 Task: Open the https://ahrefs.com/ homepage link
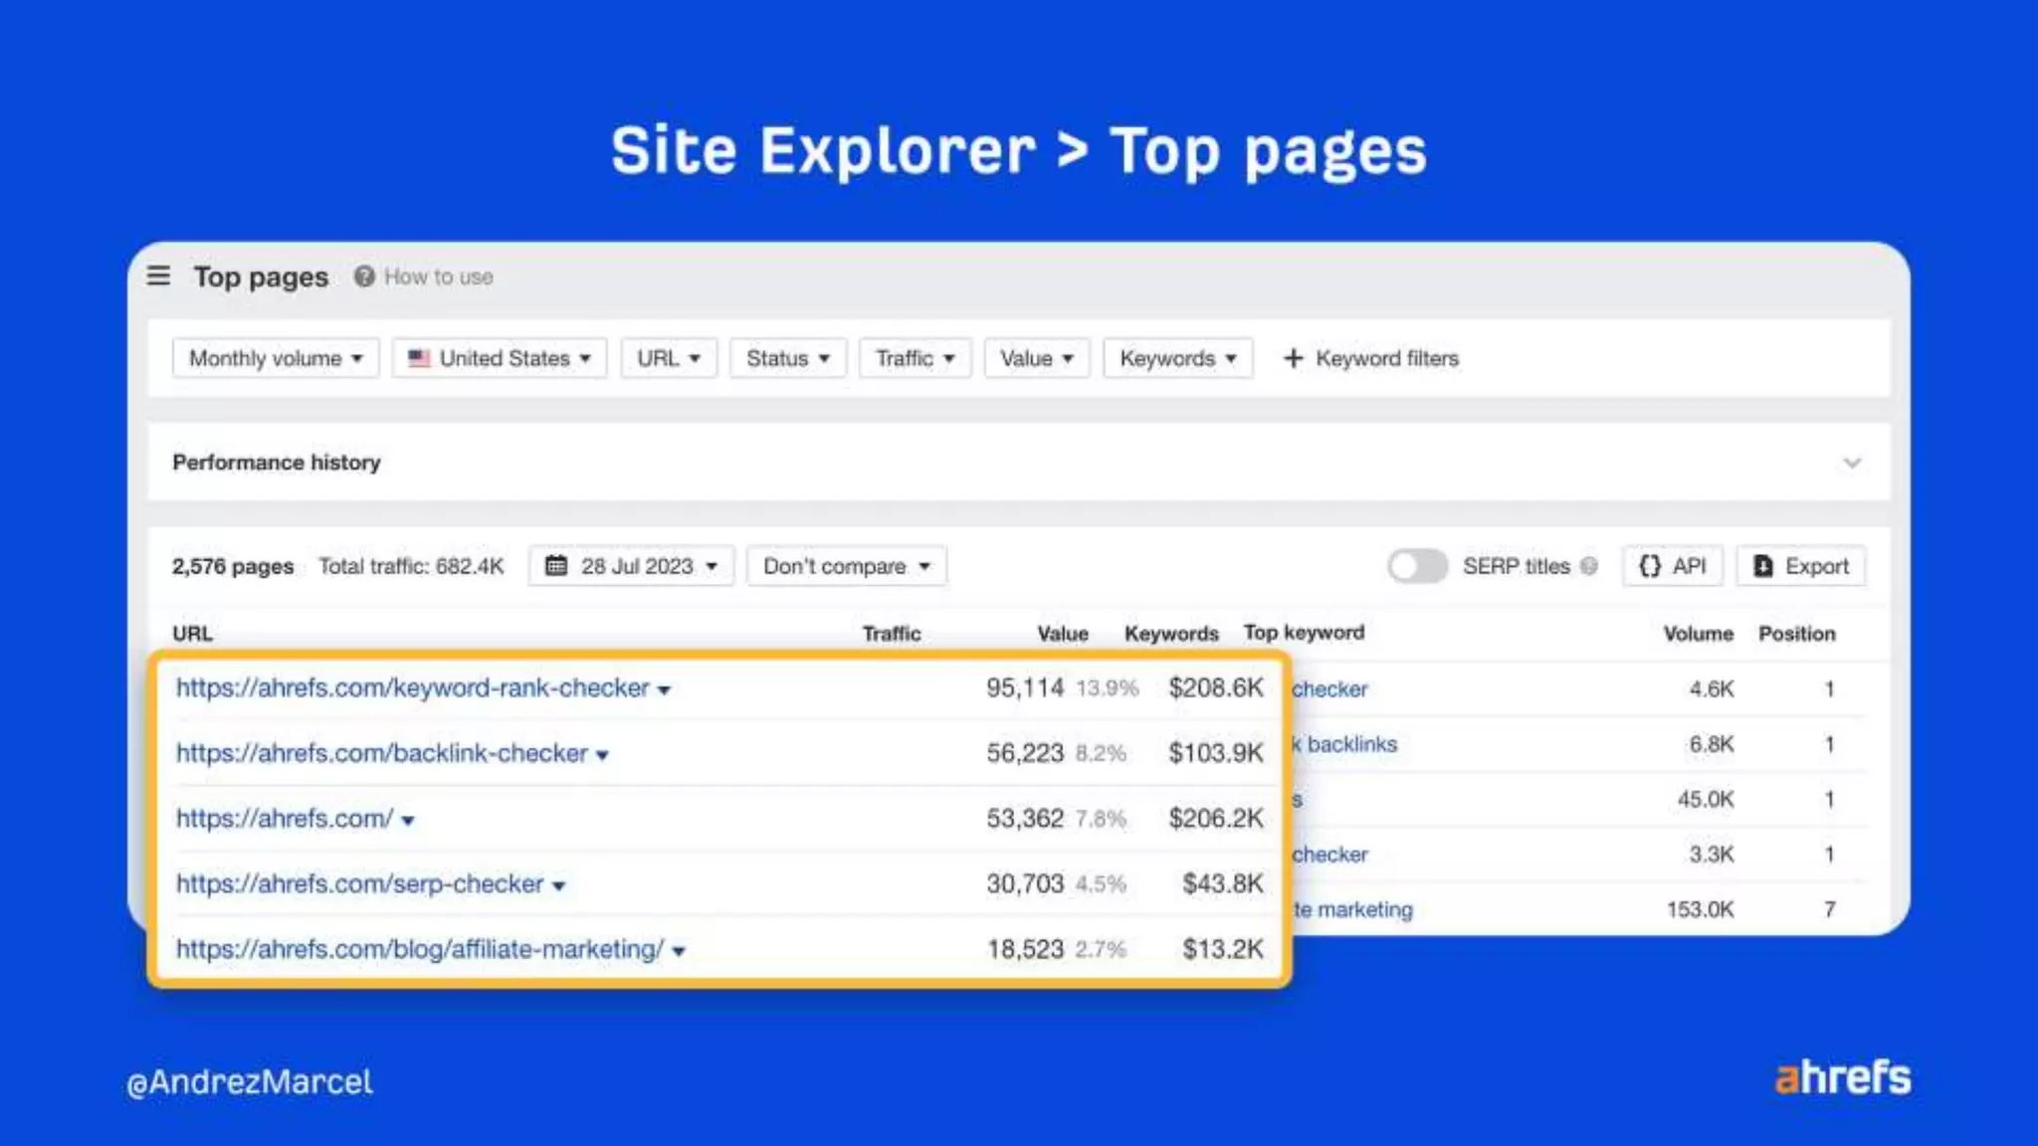[x=285, y=819]
